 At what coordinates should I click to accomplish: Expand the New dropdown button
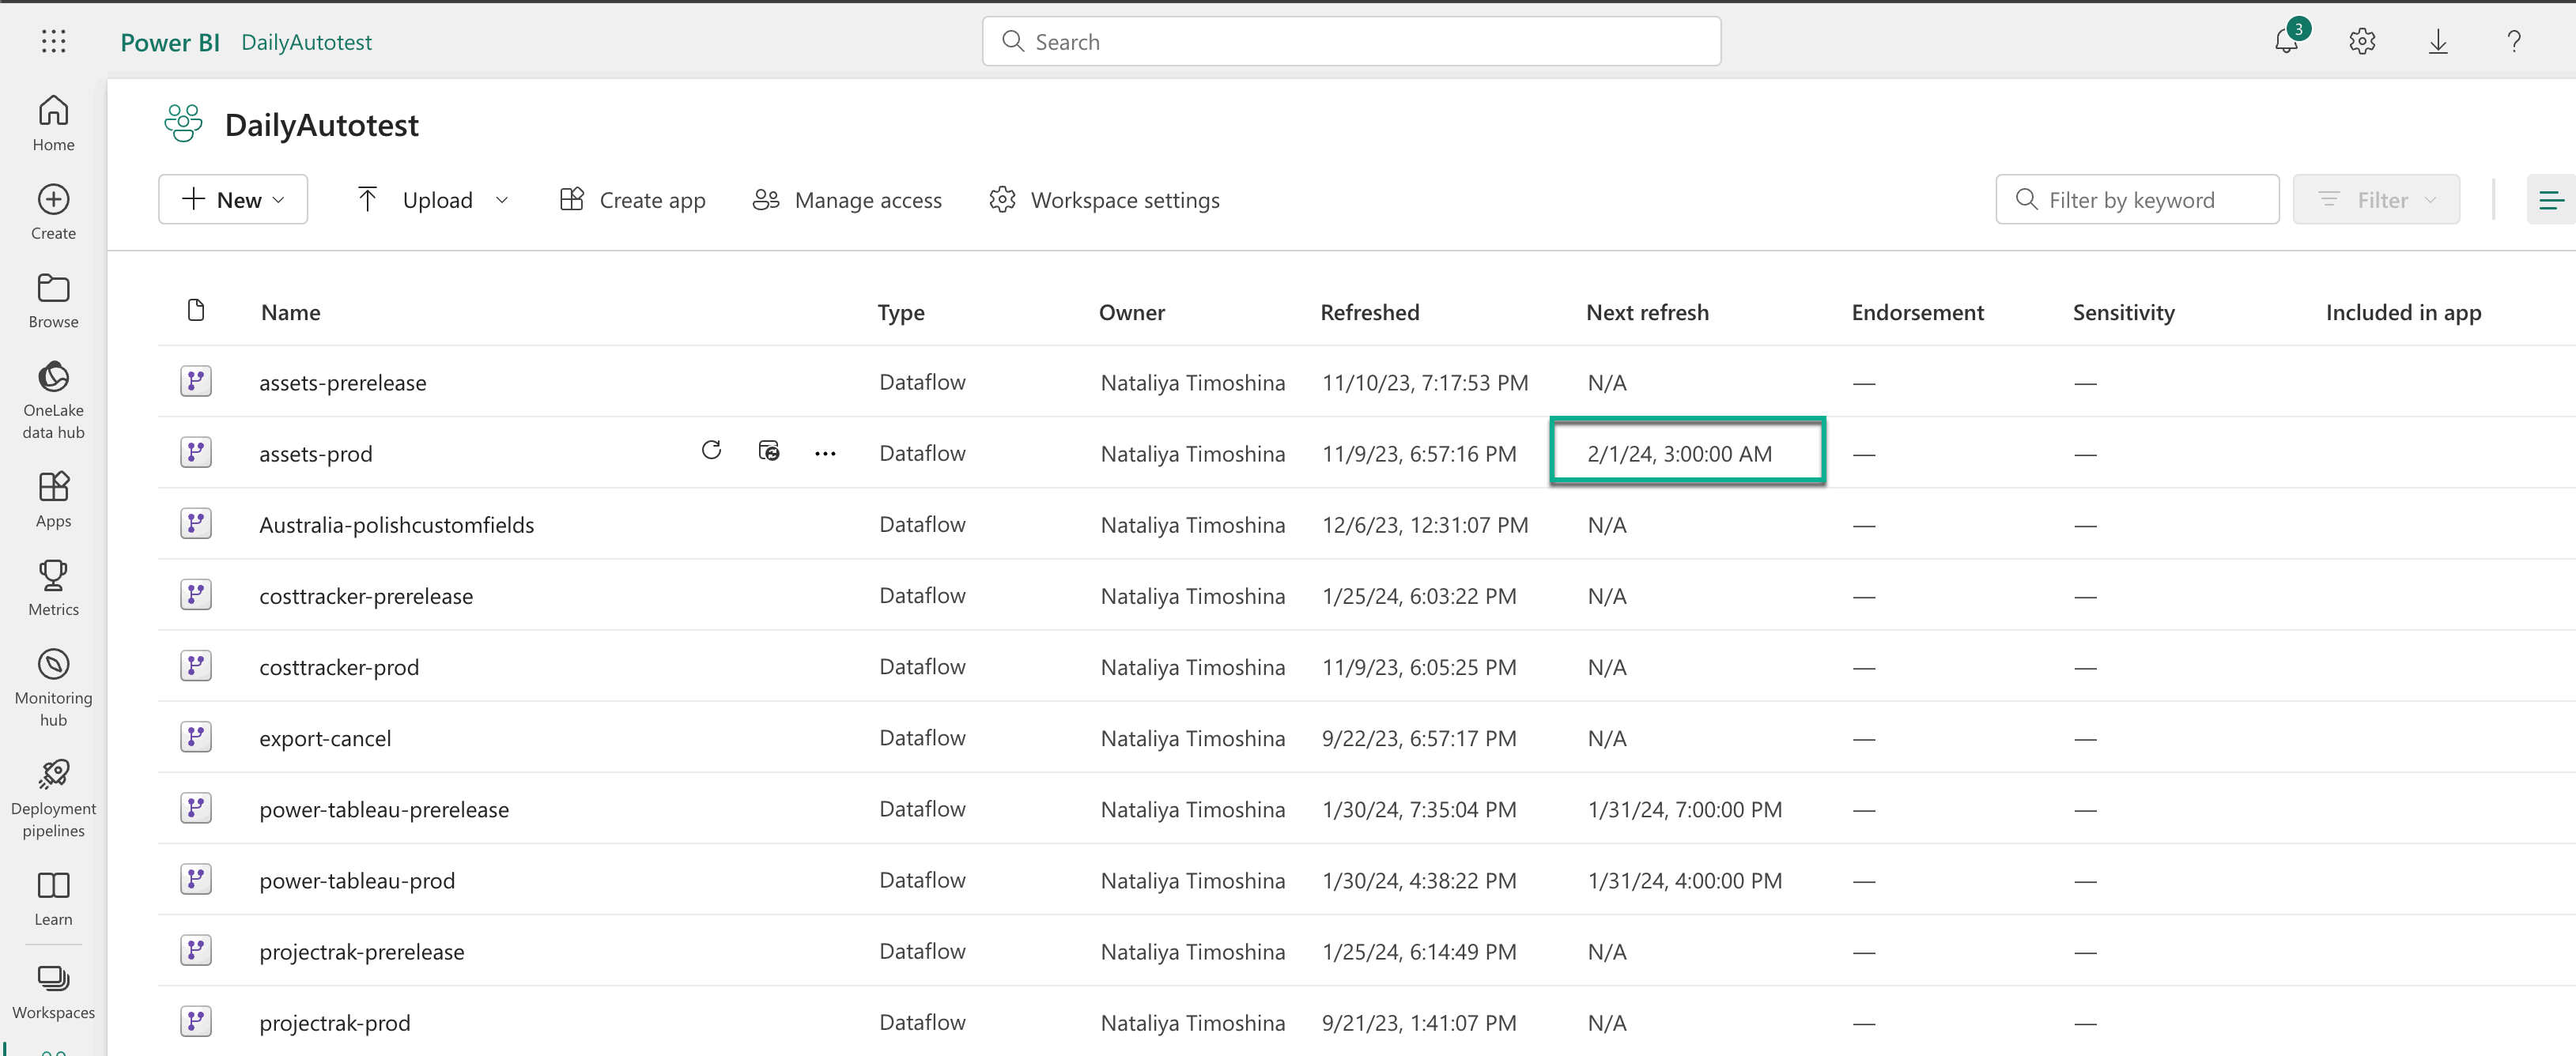point(233,200)
